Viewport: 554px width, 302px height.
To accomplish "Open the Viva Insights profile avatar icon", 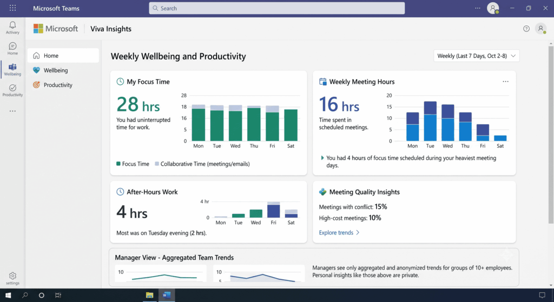I will pyautogui.click(x=540, y=29).
